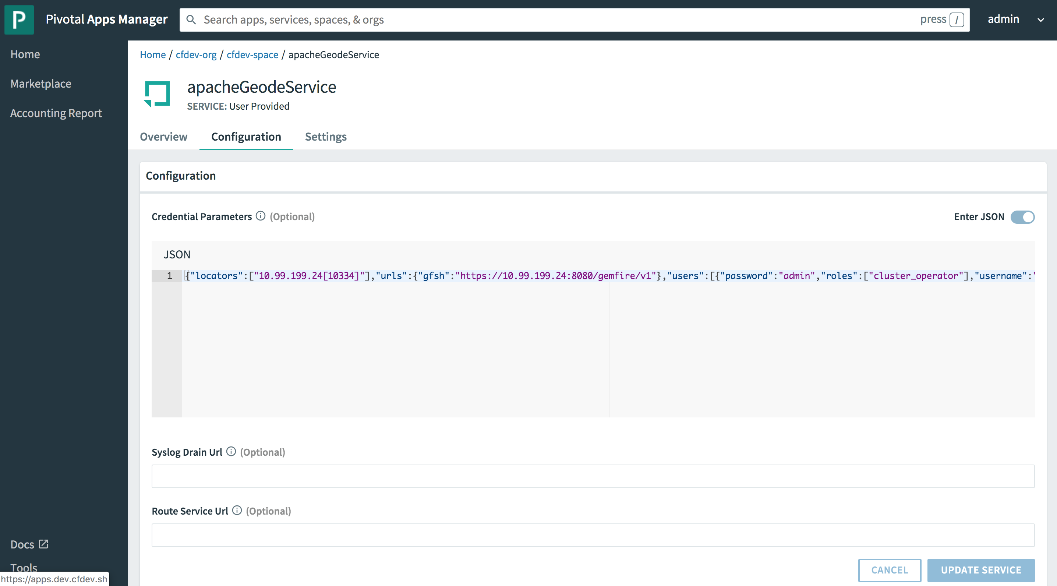Click the search magnifier icon

point(191,20)
